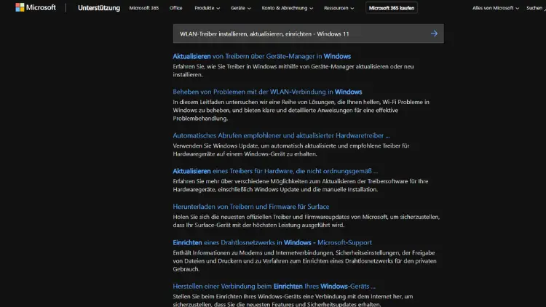Expand the Geräte dropdown
Viewport: 546px width, 307px height.
[241, 8]
